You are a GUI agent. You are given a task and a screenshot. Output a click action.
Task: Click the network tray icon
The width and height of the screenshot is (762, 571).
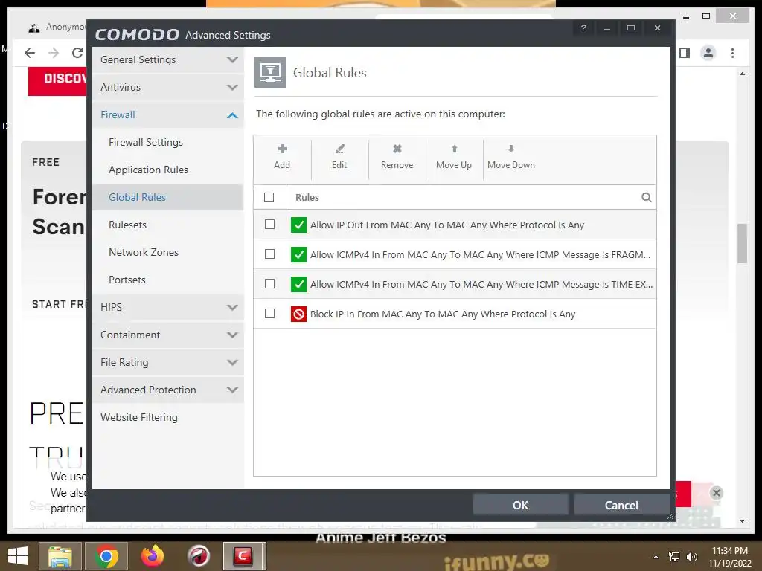(674, 557)
